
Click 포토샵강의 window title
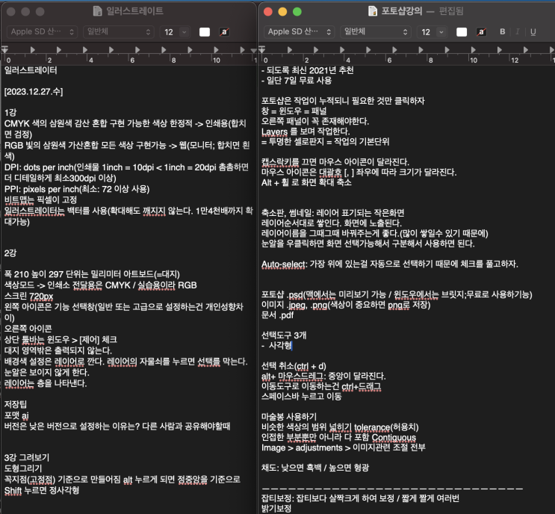402,11
